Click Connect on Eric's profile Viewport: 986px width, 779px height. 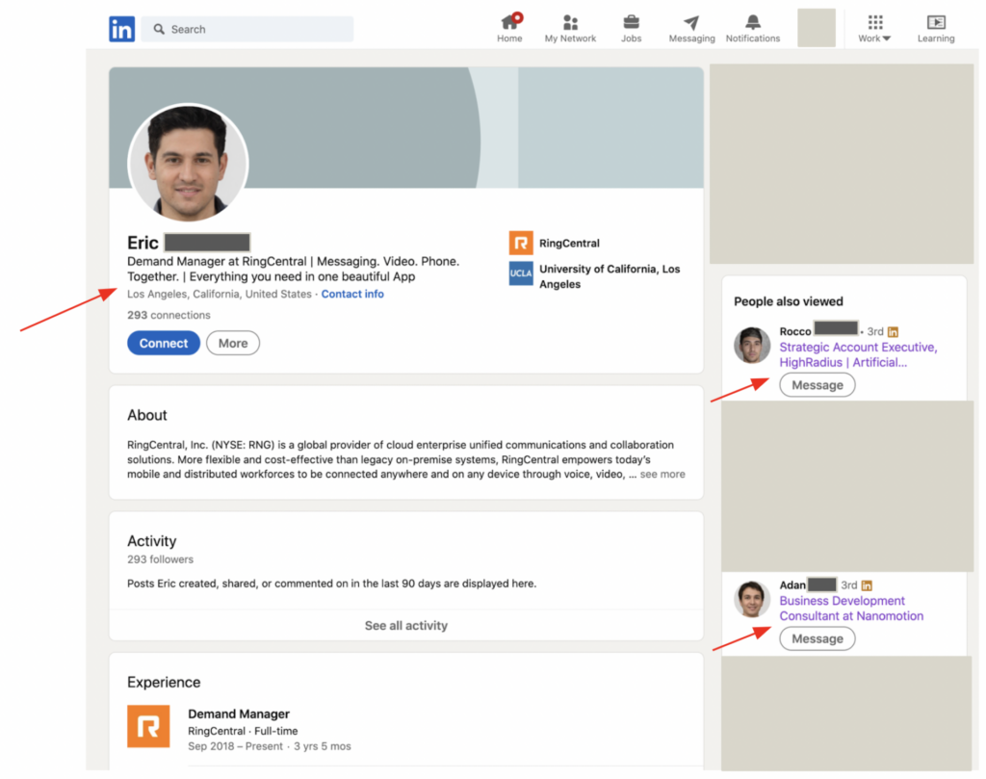[x=163, y=343]
